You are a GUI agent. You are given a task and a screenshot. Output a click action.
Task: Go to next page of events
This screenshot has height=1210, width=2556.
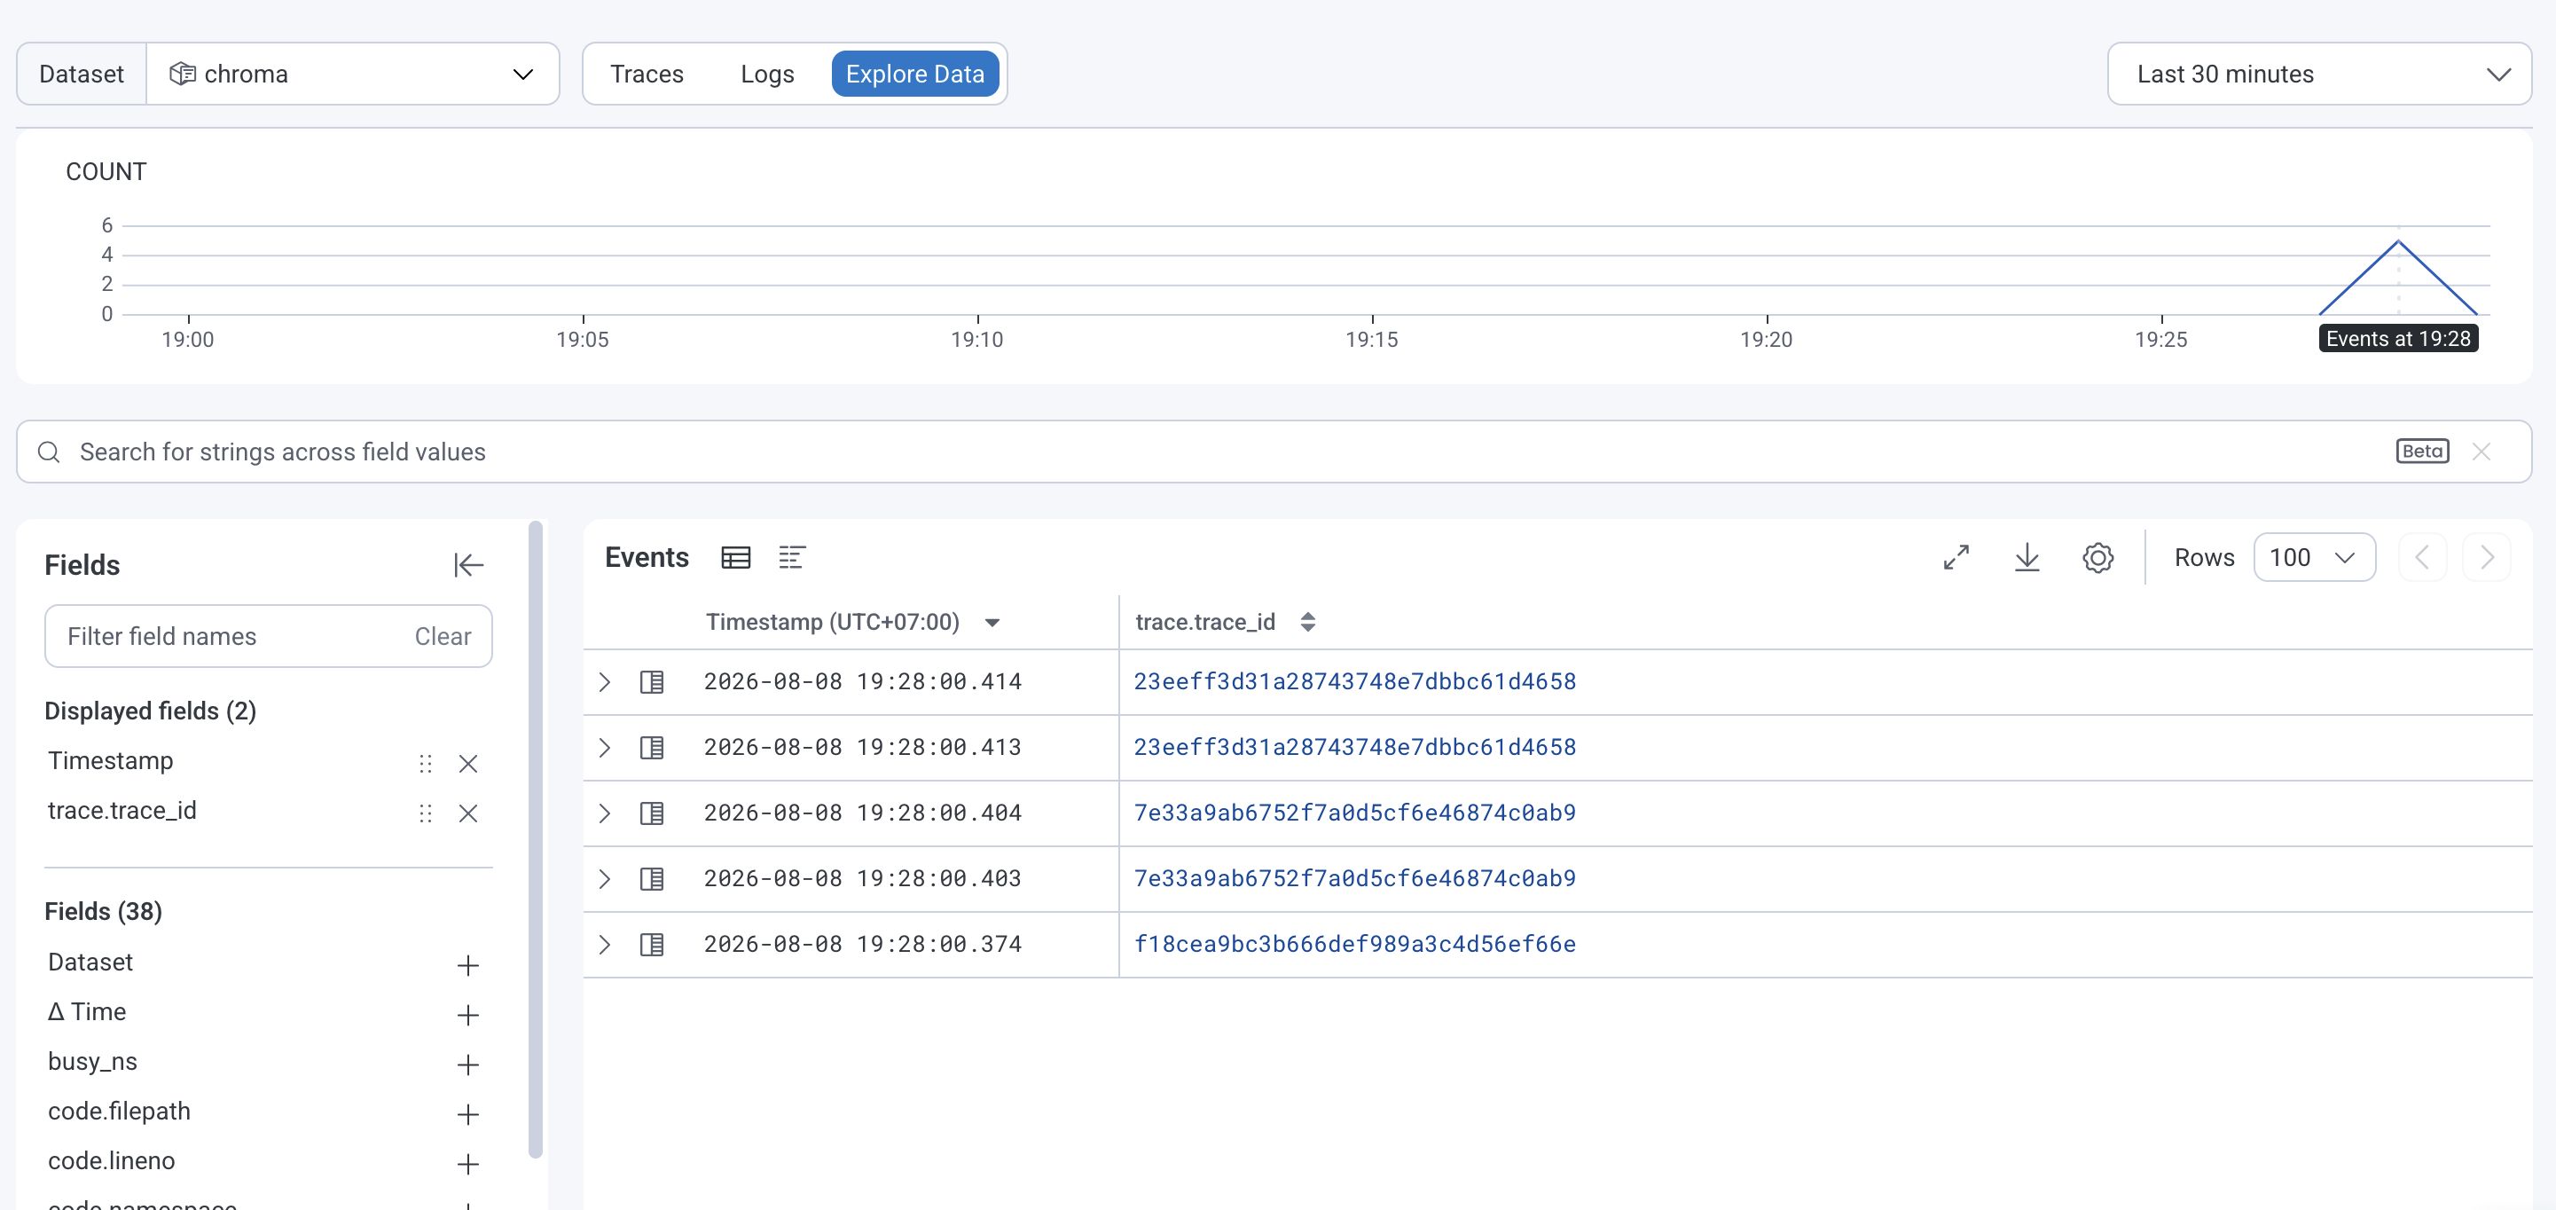tap(2487, 558)
